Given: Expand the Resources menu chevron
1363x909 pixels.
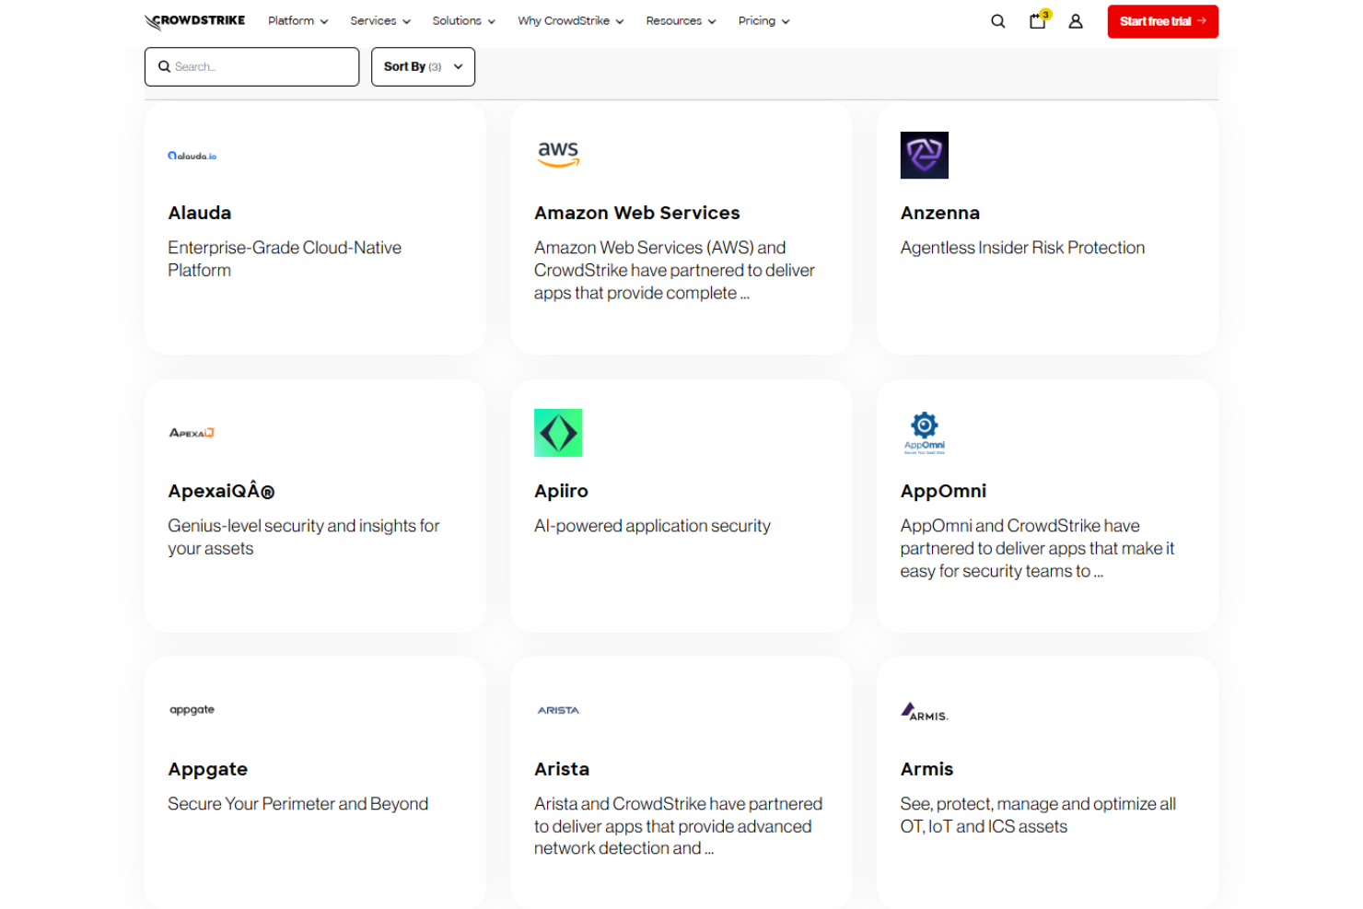Looking at the screenshot, I should click(712, 20).
